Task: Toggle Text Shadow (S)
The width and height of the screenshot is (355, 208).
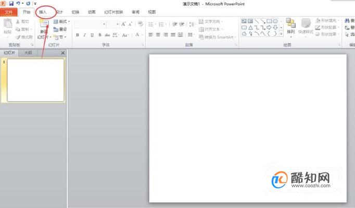Action: pyautogui.click(x=99, y=35)
